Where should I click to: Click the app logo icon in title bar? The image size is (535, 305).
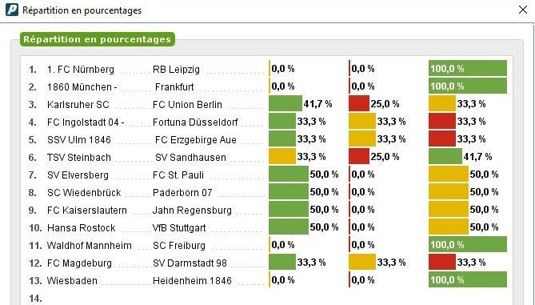coord(12,10)
